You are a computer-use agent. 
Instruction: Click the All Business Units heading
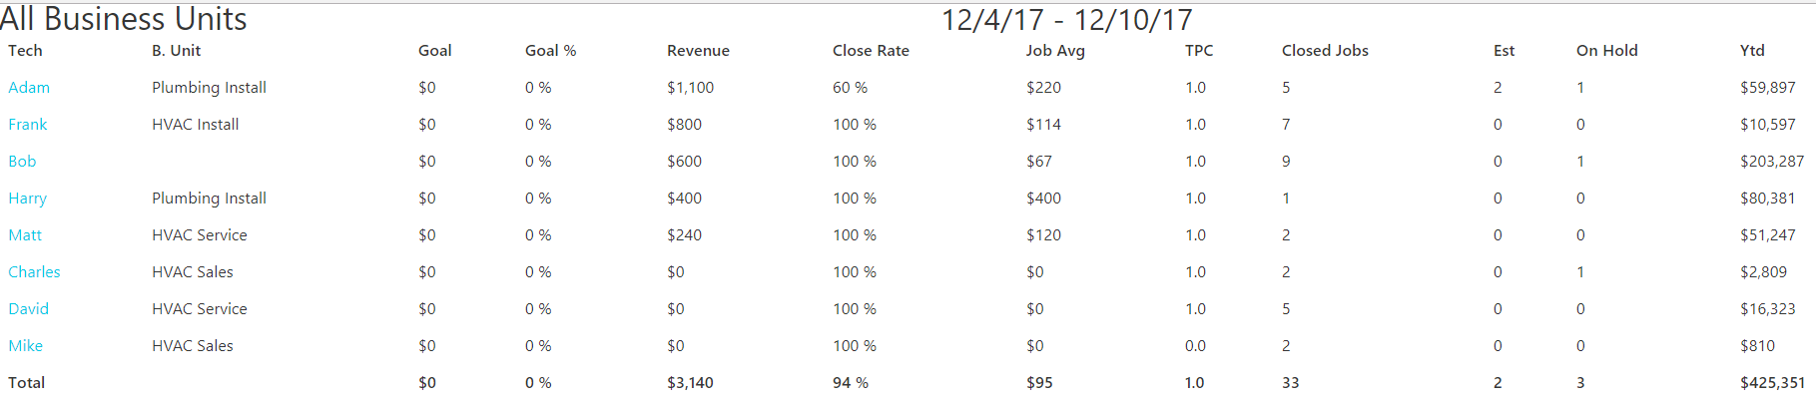point(124,19)
